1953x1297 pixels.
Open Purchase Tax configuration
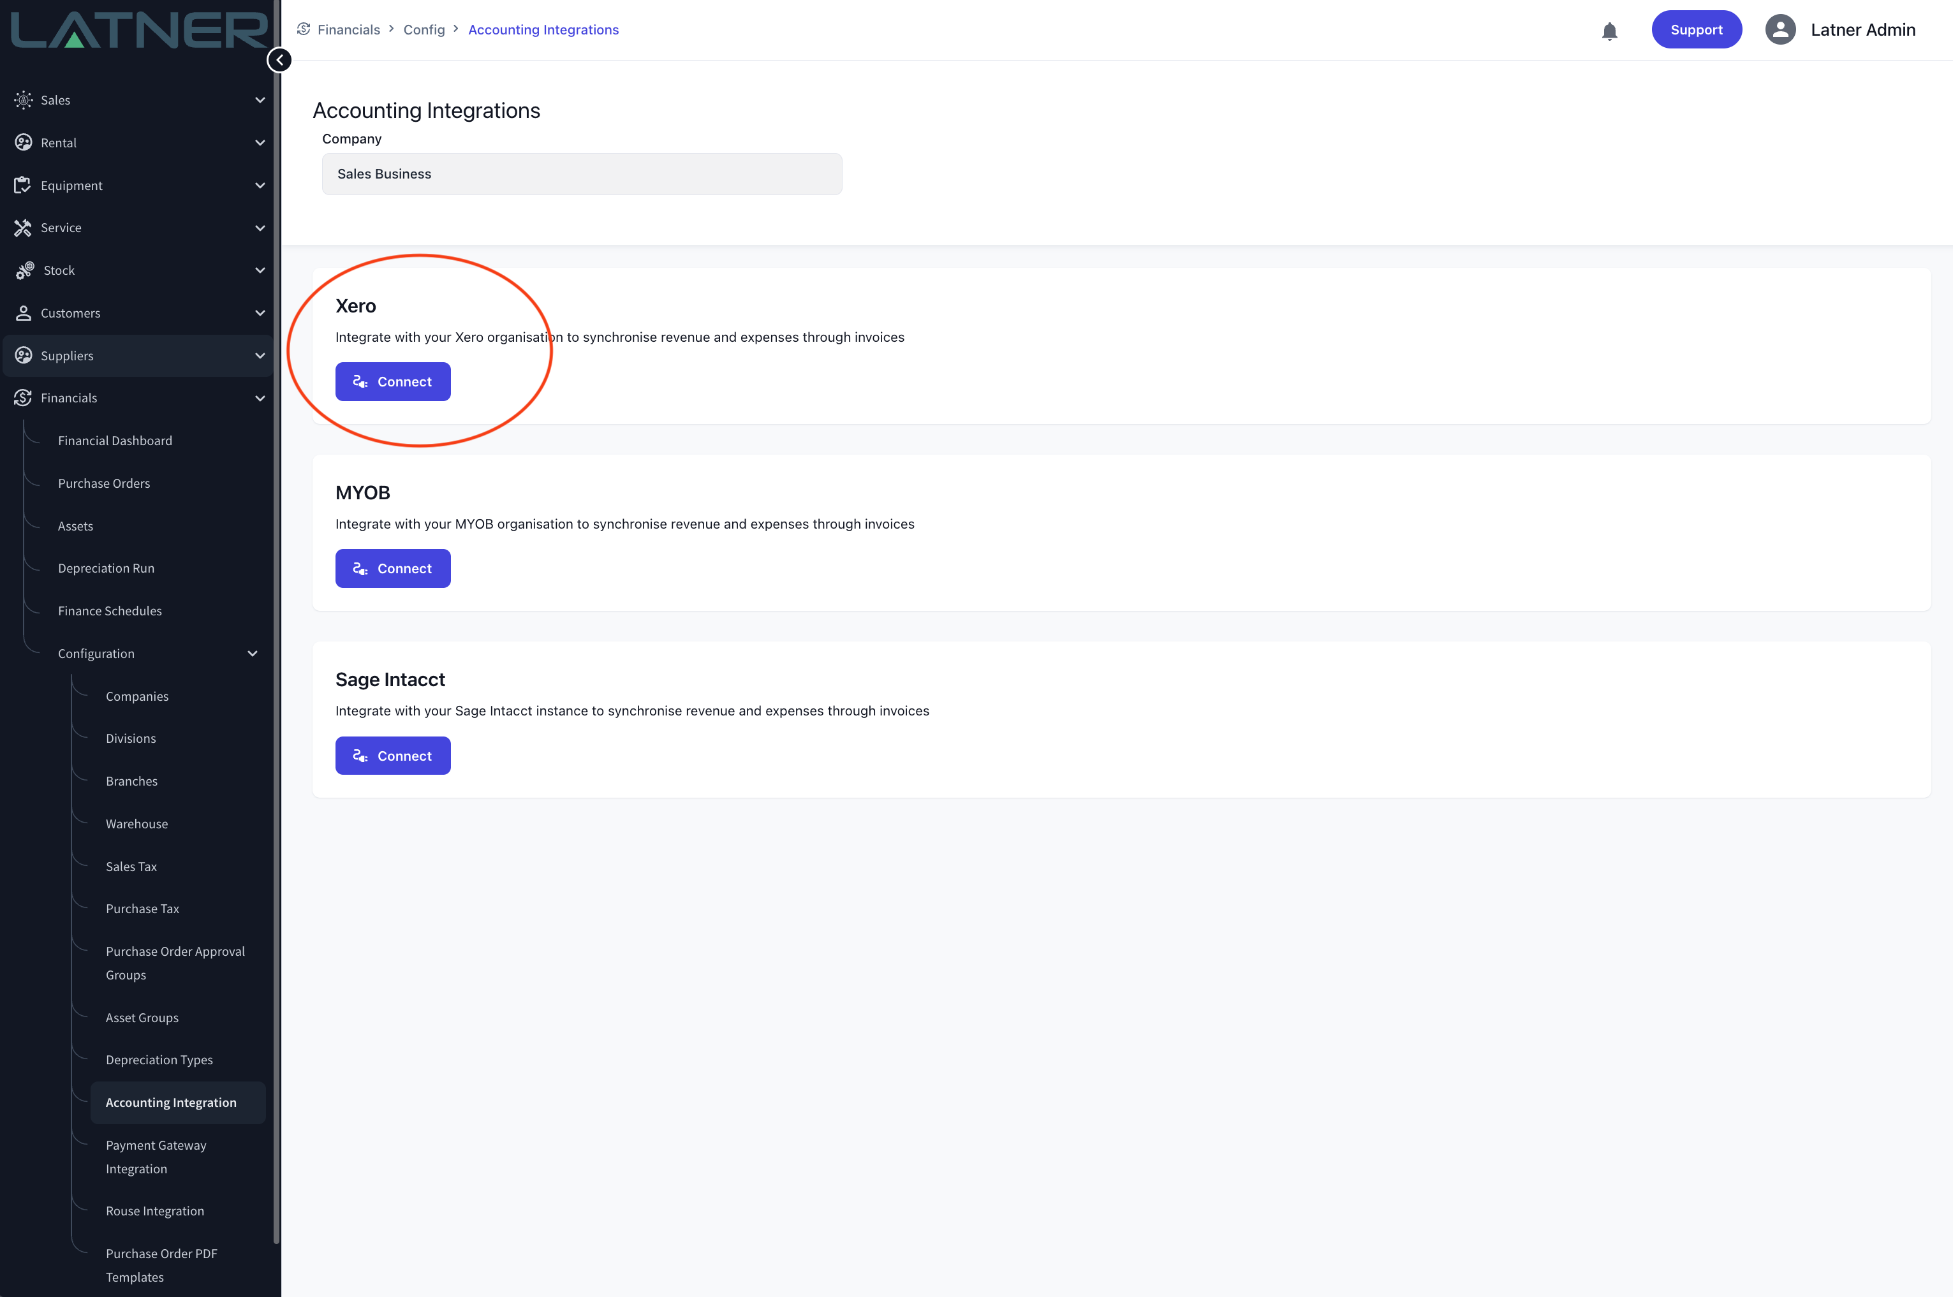(142, 908)
